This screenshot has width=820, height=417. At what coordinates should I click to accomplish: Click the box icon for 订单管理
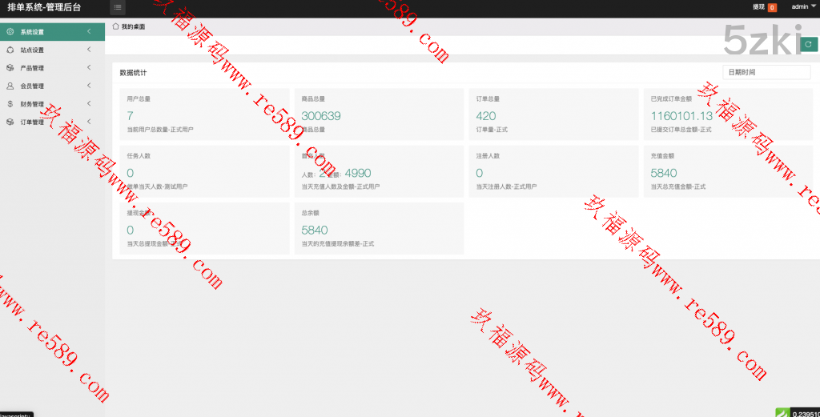10,122
